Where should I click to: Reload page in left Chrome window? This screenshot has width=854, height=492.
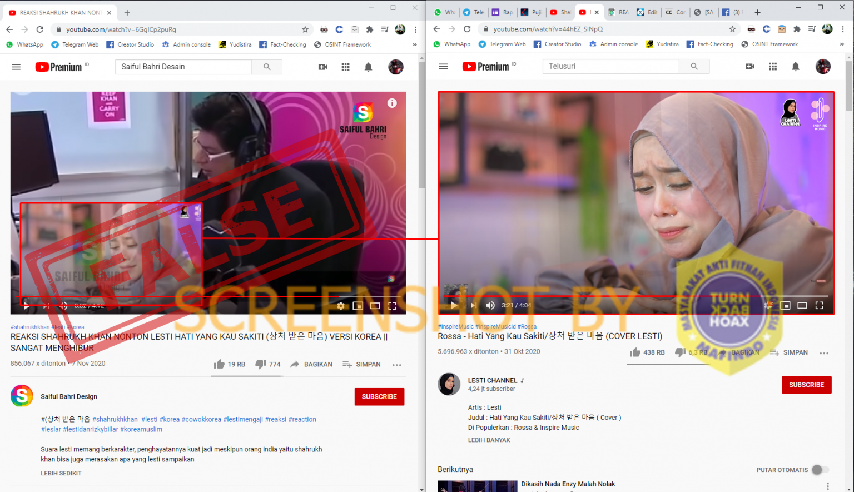pyautogui.click(x=40, y=29)
